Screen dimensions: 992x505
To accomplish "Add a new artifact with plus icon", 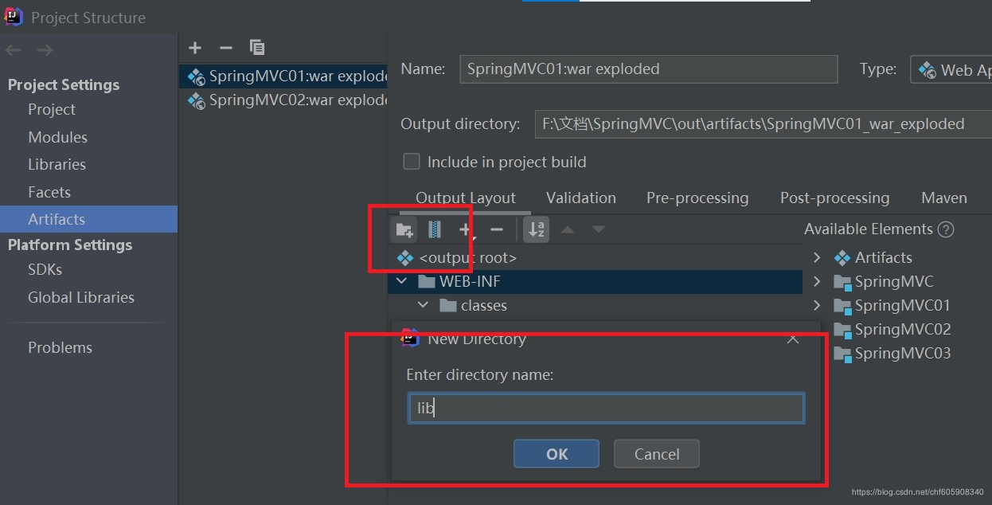I will pos(195,48).
